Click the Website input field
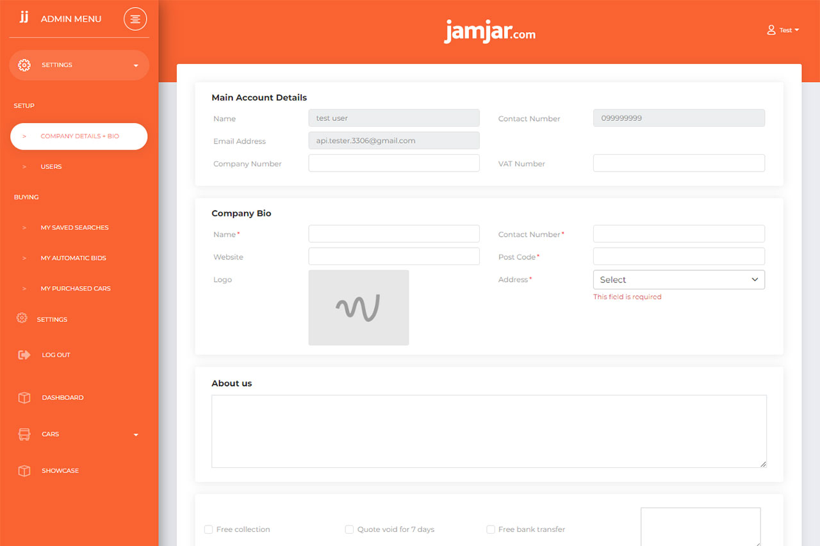820x546 pixels. (x=394, y=256)
